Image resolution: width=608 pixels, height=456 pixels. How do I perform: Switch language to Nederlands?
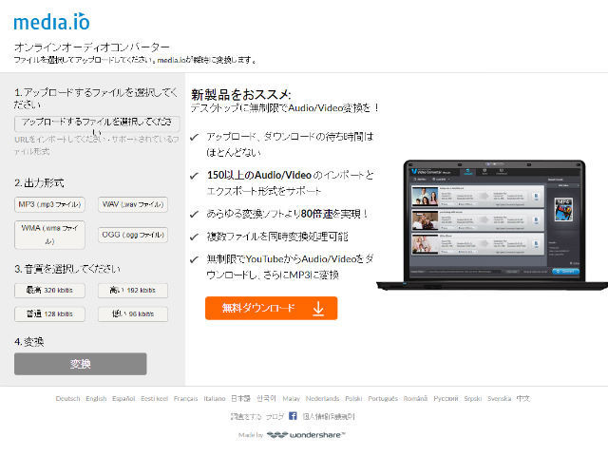[322, 399]
